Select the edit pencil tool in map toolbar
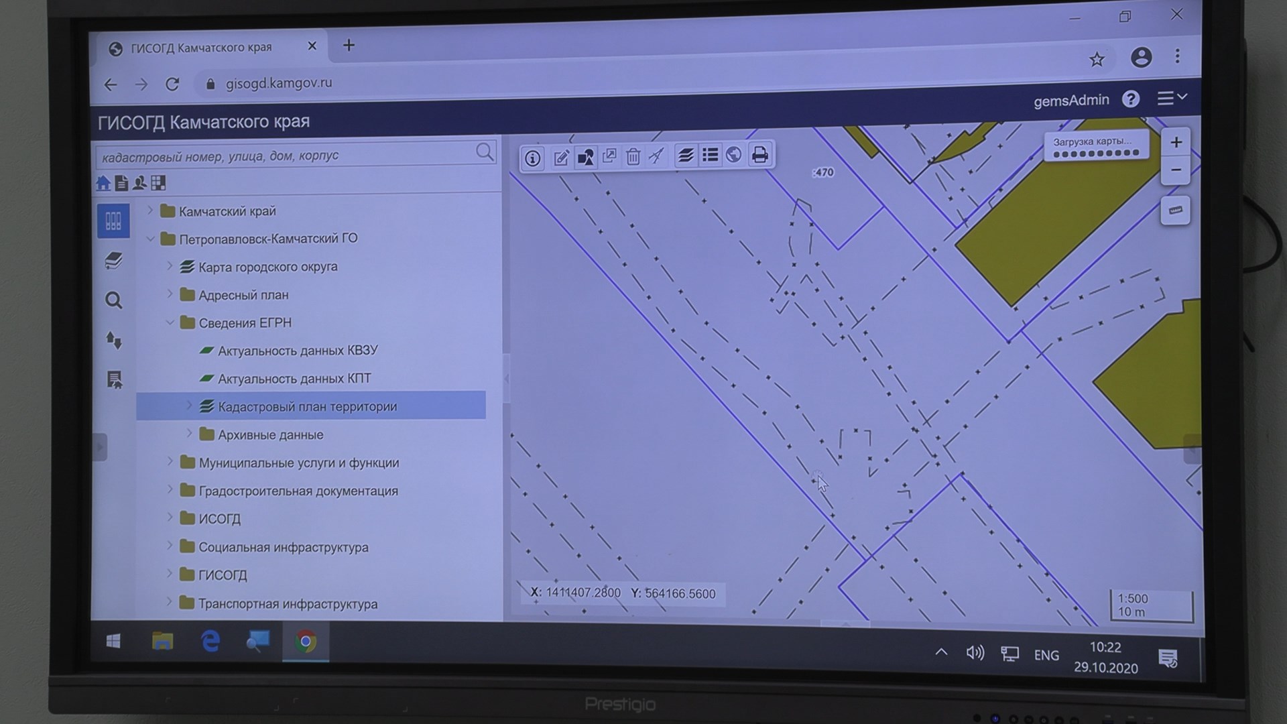This screenshot has width=1287, height=724. click(561, 158)
